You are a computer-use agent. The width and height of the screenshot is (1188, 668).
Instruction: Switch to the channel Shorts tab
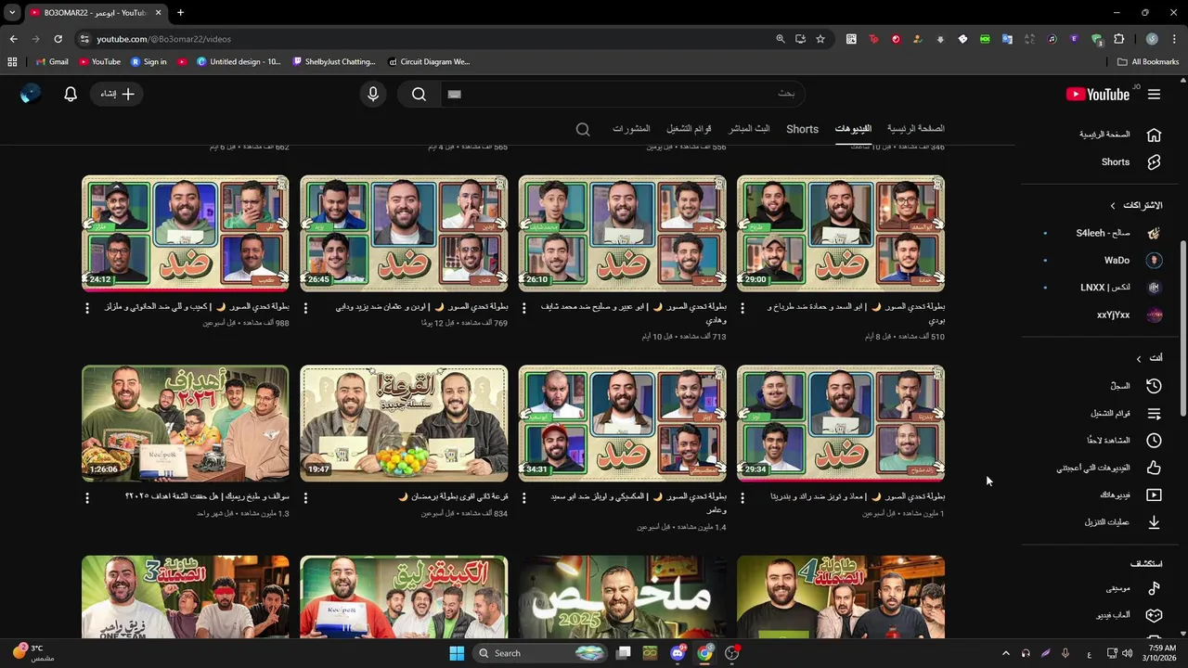[x=802, y=129]
